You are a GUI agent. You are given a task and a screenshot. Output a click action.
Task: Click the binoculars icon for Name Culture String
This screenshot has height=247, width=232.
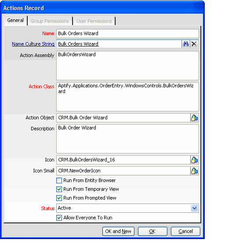(186, 44)
